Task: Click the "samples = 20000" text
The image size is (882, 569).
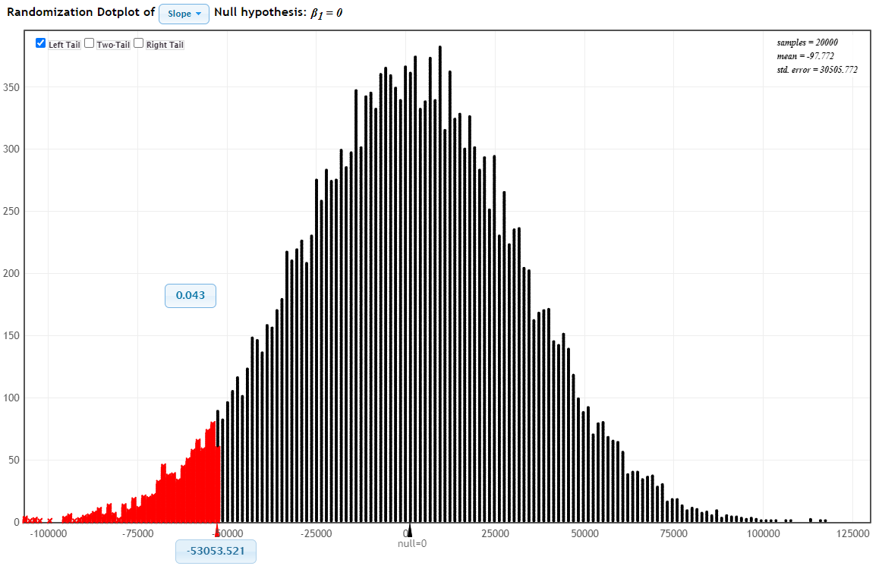Action: click(x=807, y=42)
